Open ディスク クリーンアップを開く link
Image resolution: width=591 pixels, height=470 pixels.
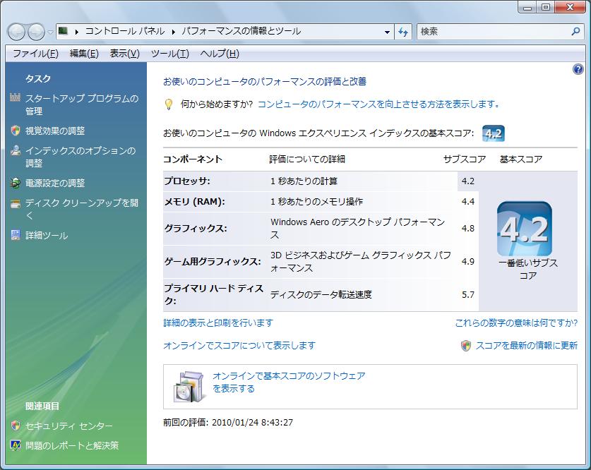pos(82,209)
